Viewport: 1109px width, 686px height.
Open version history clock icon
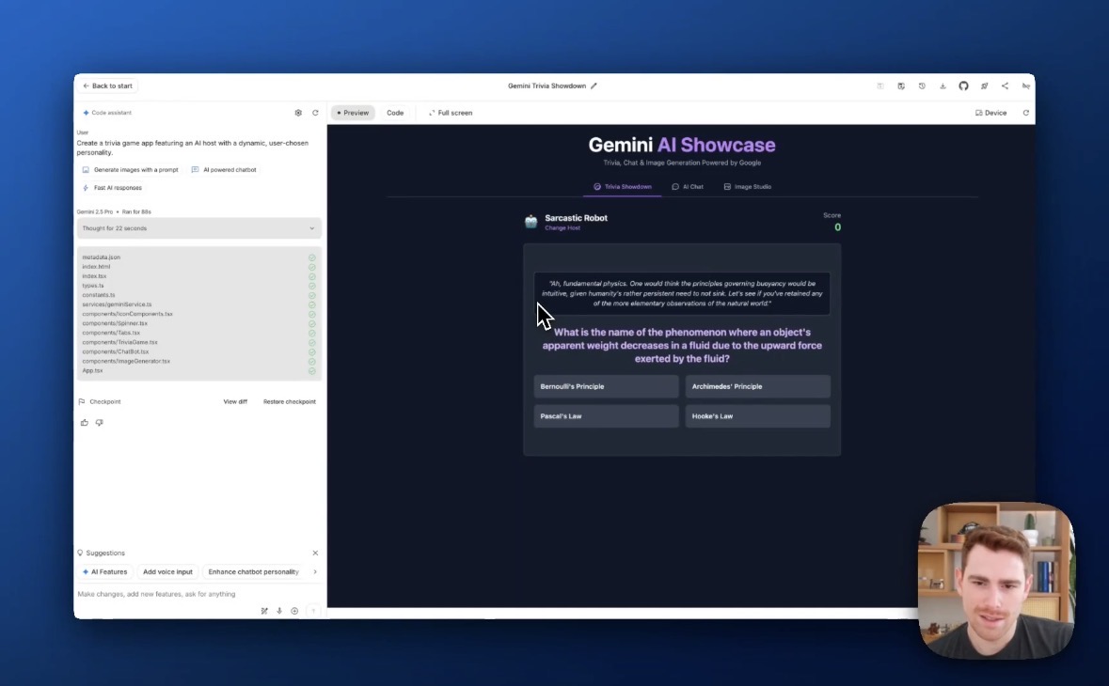click(x=922, y=86)
